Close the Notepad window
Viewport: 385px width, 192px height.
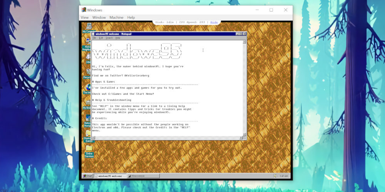coord(244,34)
